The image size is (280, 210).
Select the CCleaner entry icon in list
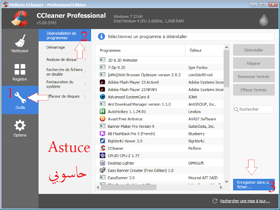pyautogui.click(x=102, y=148)
